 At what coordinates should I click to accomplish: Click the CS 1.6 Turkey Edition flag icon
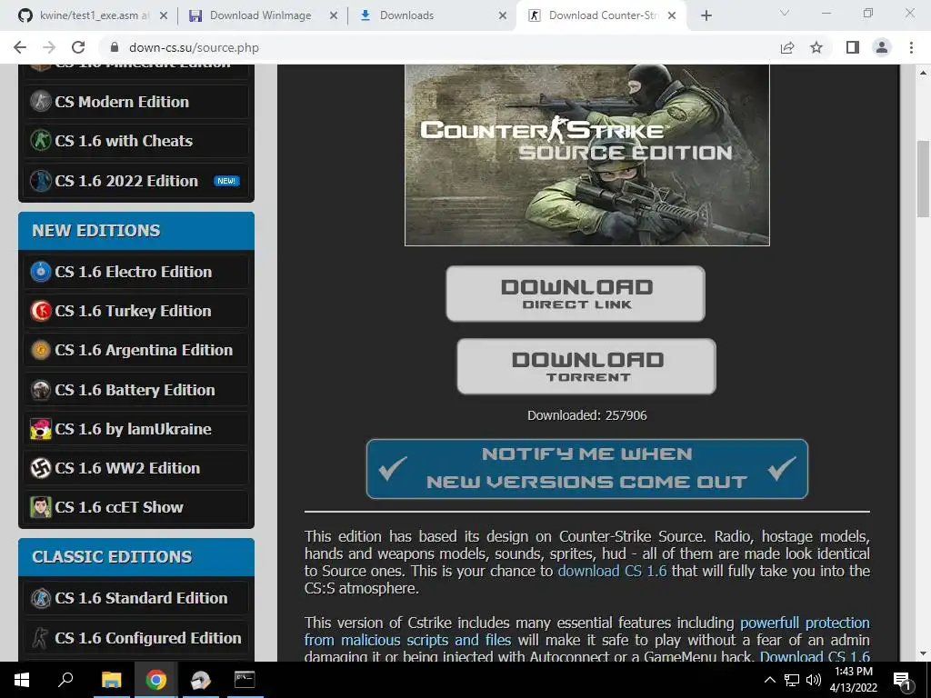coord(41,311)
